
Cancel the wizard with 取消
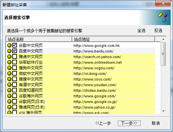pyautogui.click(x=156, y=123)
